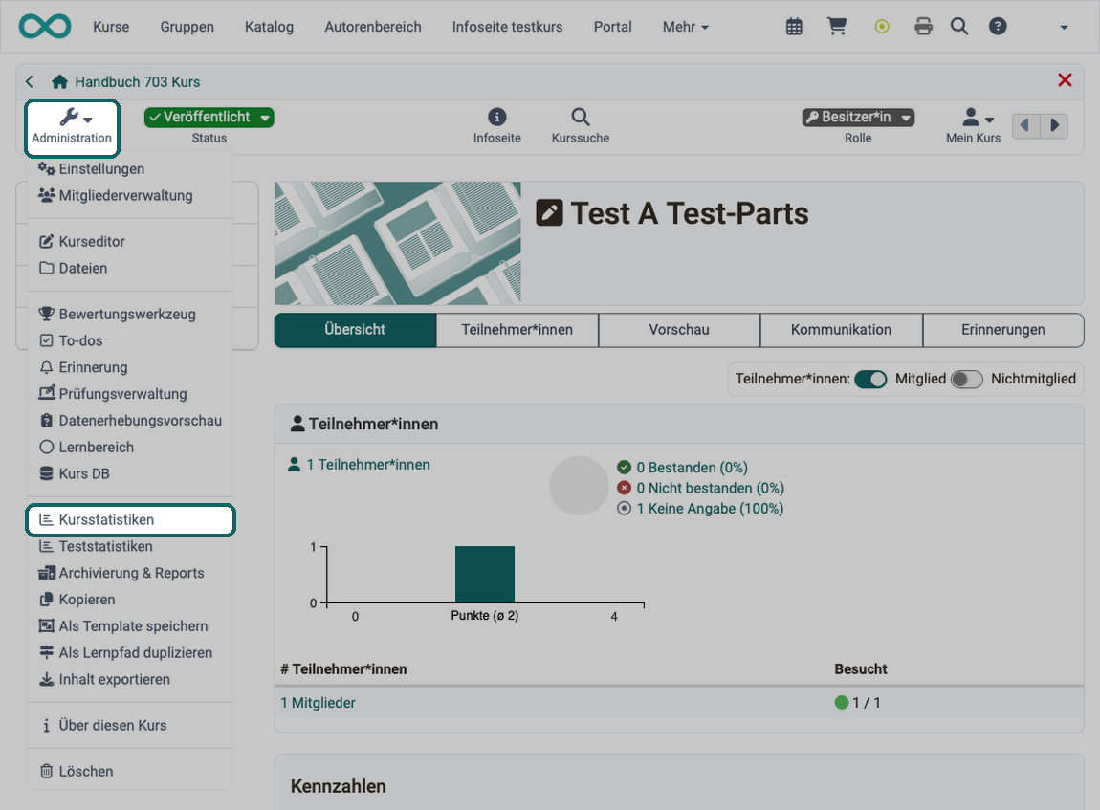
Task: Close the course with the red X
Action: pyautogui.click(x=1065, y=80)
